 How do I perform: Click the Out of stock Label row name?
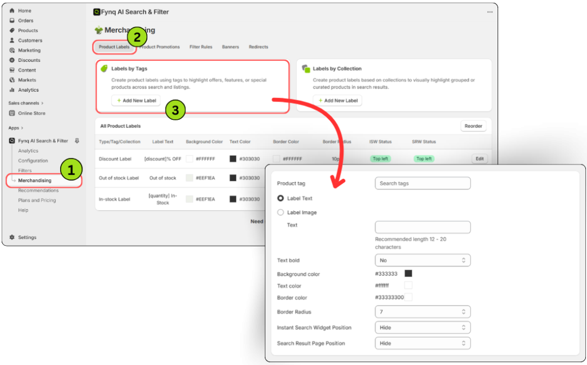[x=119, y=178]
